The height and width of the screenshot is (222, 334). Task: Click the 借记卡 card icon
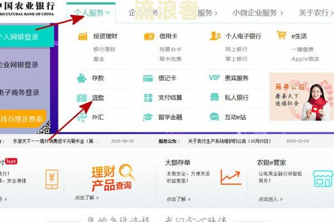pyautogui.click(x=148, y=78)
